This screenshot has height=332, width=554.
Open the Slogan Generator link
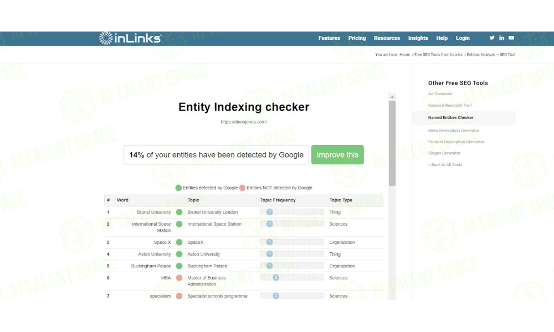pyautogui.click(x=444, y=153)
